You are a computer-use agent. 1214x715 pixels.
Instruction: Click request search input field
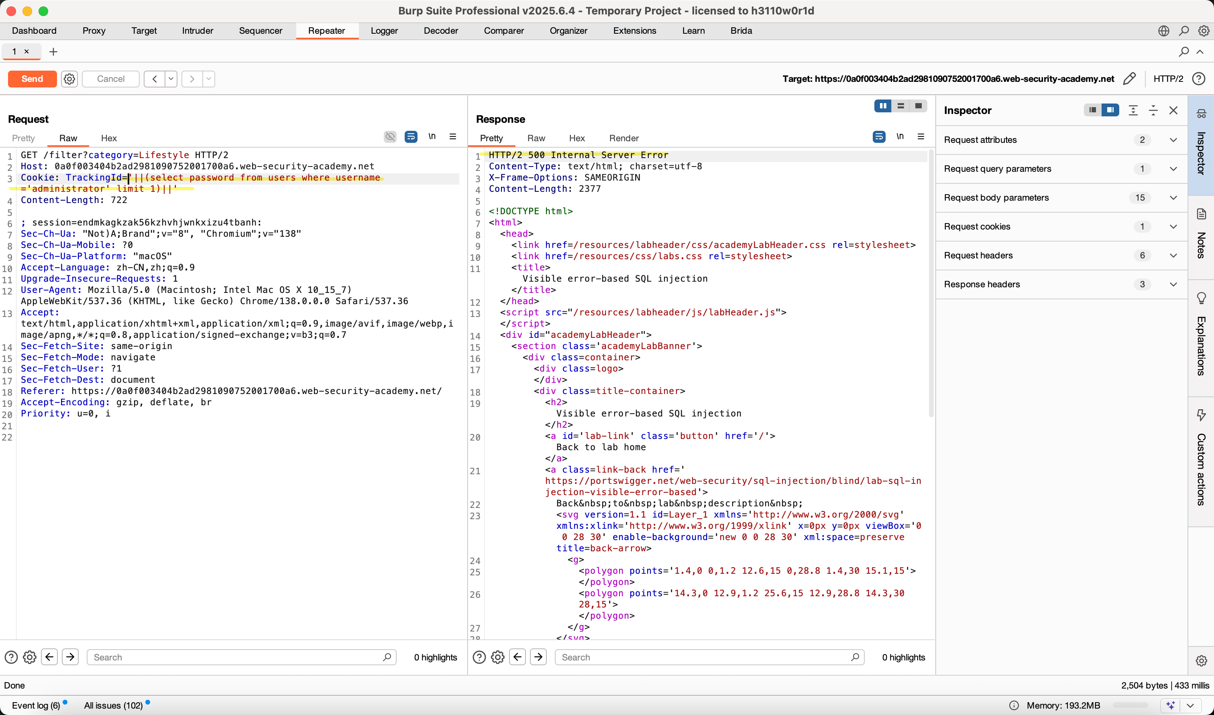241,657
